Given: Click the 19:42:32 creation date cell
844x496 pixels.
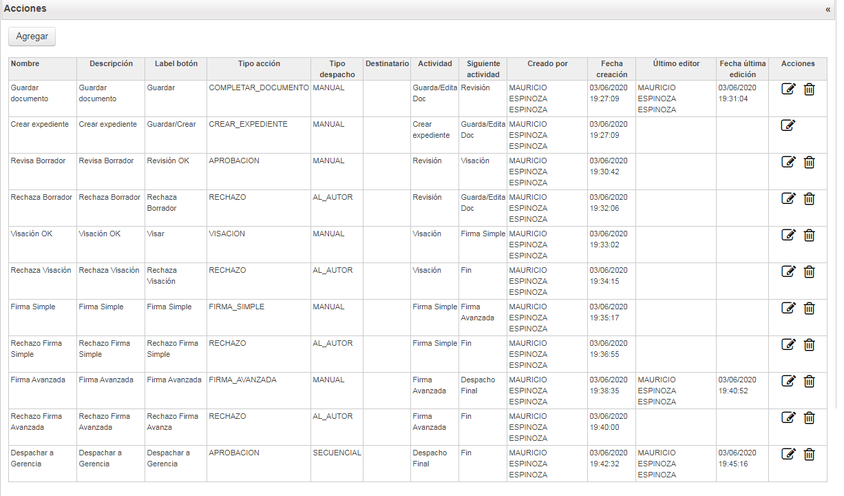Looking at the screenshot, I should (611, 464).
